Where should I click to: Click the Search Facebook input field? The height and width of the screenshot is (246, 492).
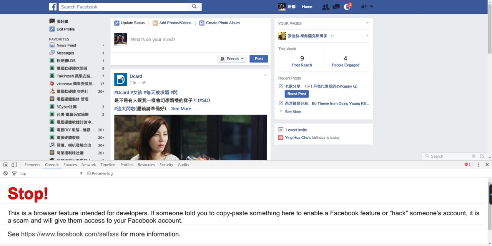[x=123, y=7]
